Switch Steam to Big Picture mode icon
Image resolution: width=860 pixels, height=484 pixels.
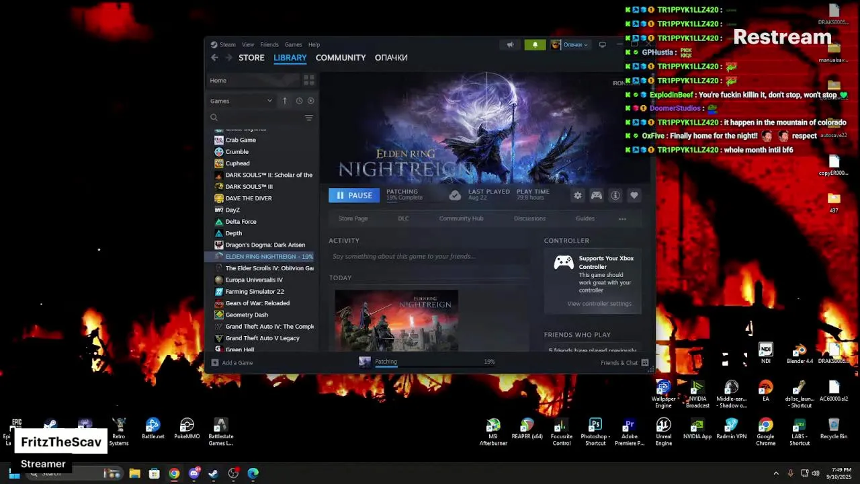(x=602, y=45)
